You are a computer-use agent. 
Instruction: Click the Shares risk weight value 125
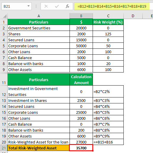[x=108, y=34]
